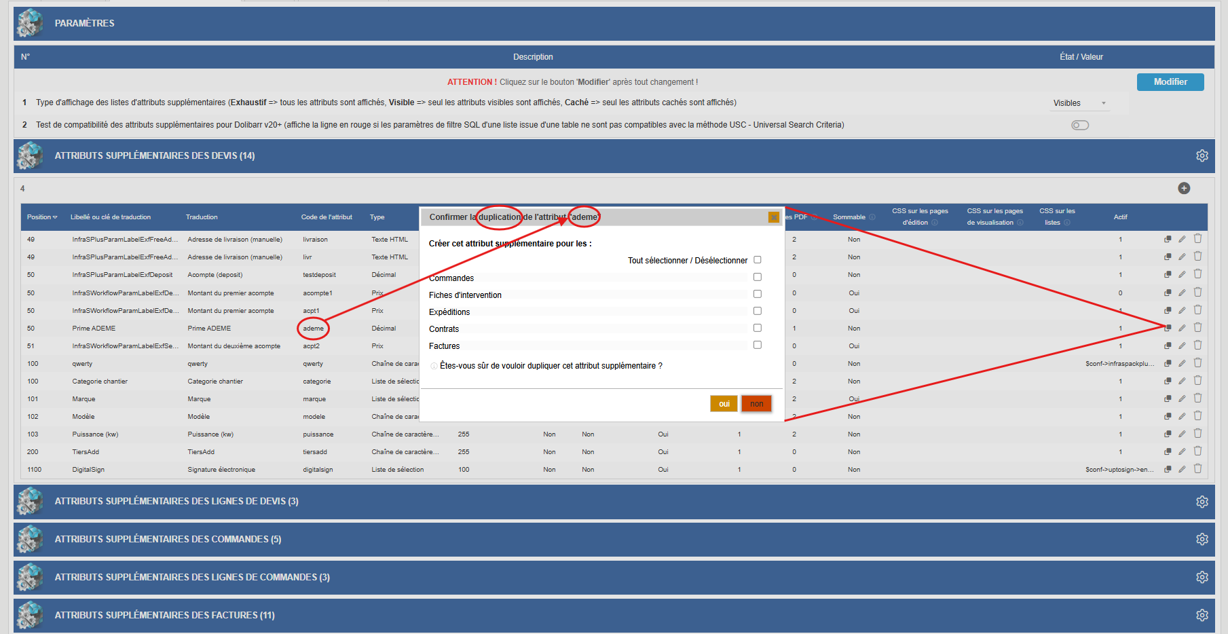The image size is (1228, 634).
Task: Open settings gear for Attributs supplémentaires des devis
Action: pos(1202,155)
